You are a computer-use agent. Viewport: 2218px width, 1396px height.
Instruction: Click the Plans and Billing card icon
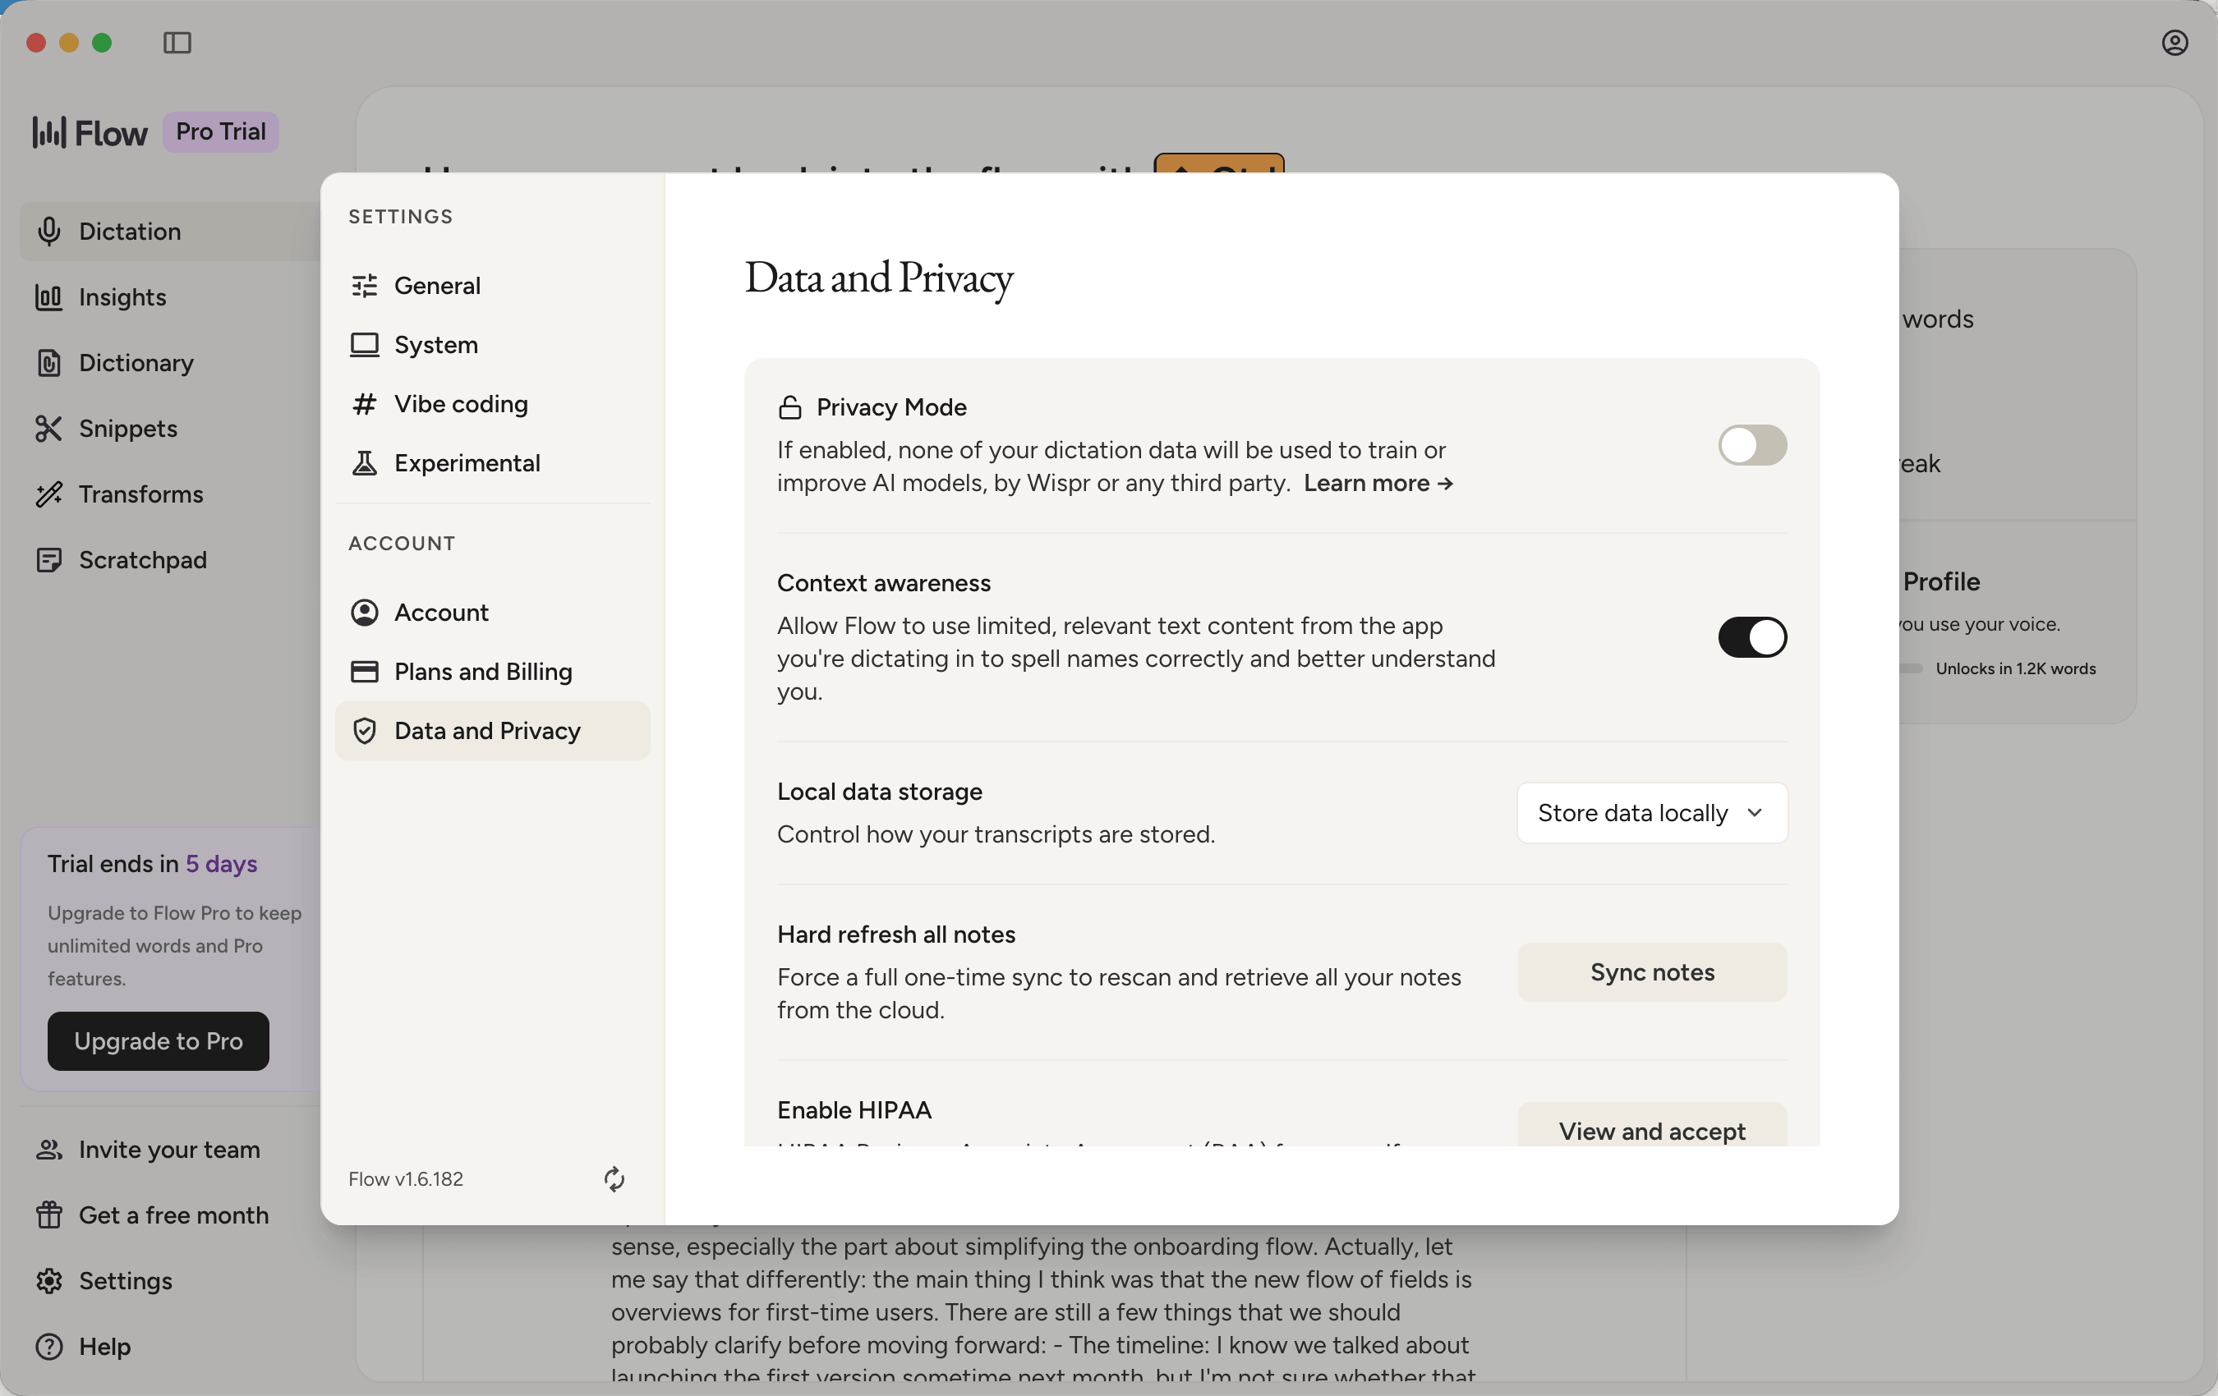[365, 671]
